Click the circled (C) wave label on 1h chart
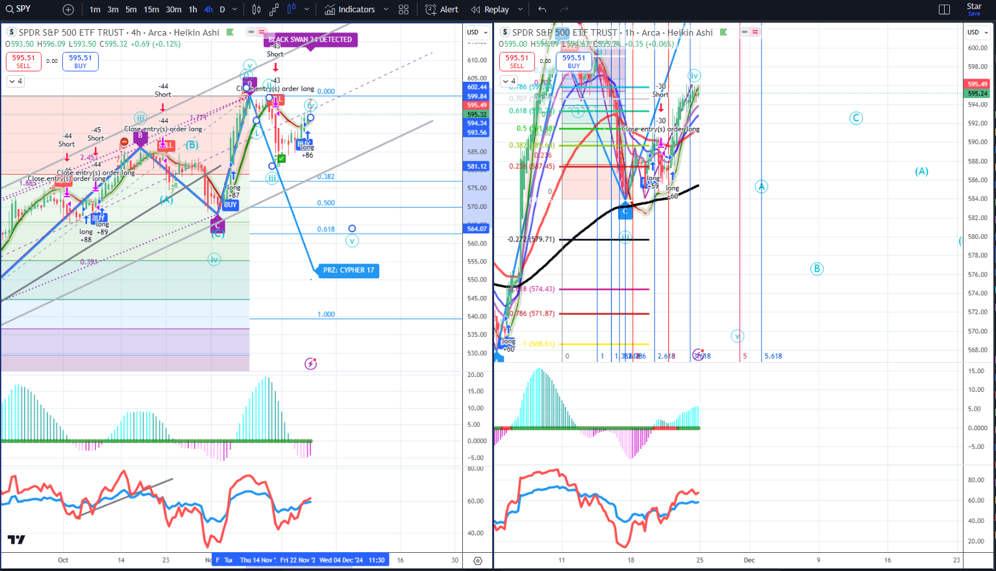The width and height of the screenshot is (996, 571). tap(856, 118)
